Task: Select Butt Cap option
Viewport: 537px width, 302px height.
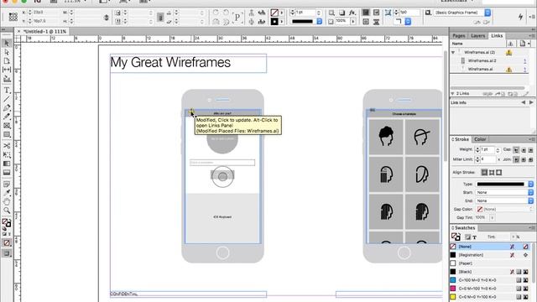Action: coord(516,150)
